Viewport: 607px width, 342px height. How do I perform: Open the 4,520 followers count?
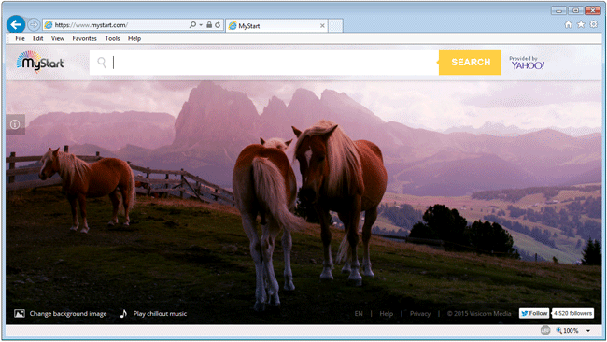click(x=573, y=313)
